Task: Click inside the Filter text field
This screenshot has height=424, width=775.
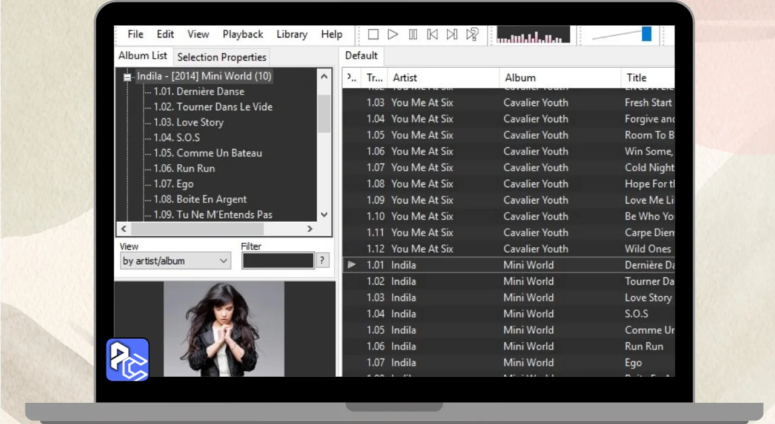Action: (279, 260)
